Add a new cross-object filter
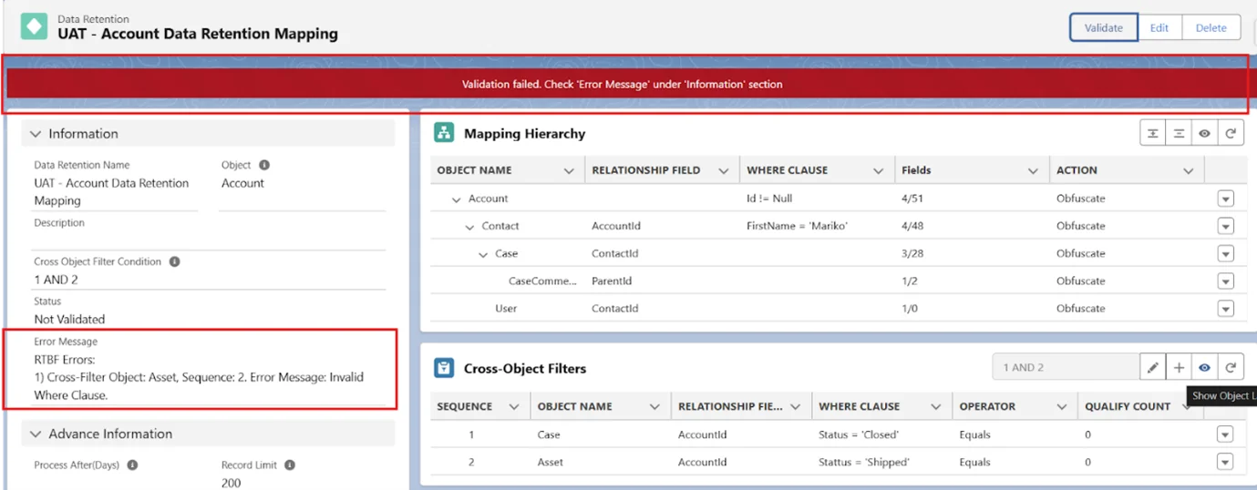This screenshot has height=490, width=1257. [x=1179, y=368]
